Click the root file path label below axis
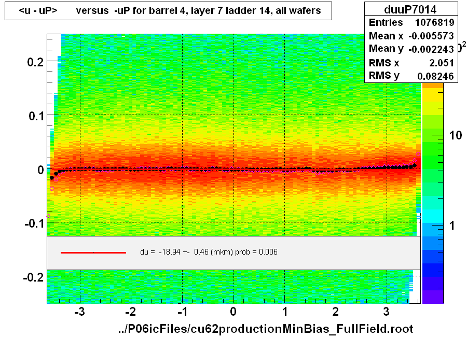The width and height of the screenshot is (467, 337). [266, 329]
